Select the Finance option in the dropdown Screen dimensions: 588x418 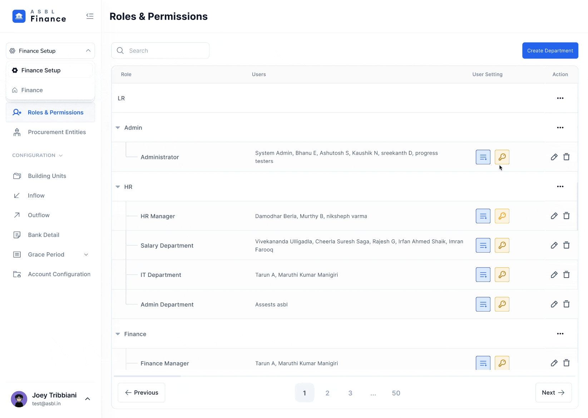pos(50,90)
